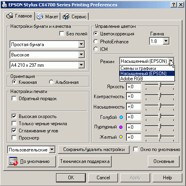This screenshot has width=186, height=186.
Task: Choose the ICM color option
Action: coord(96,49)
